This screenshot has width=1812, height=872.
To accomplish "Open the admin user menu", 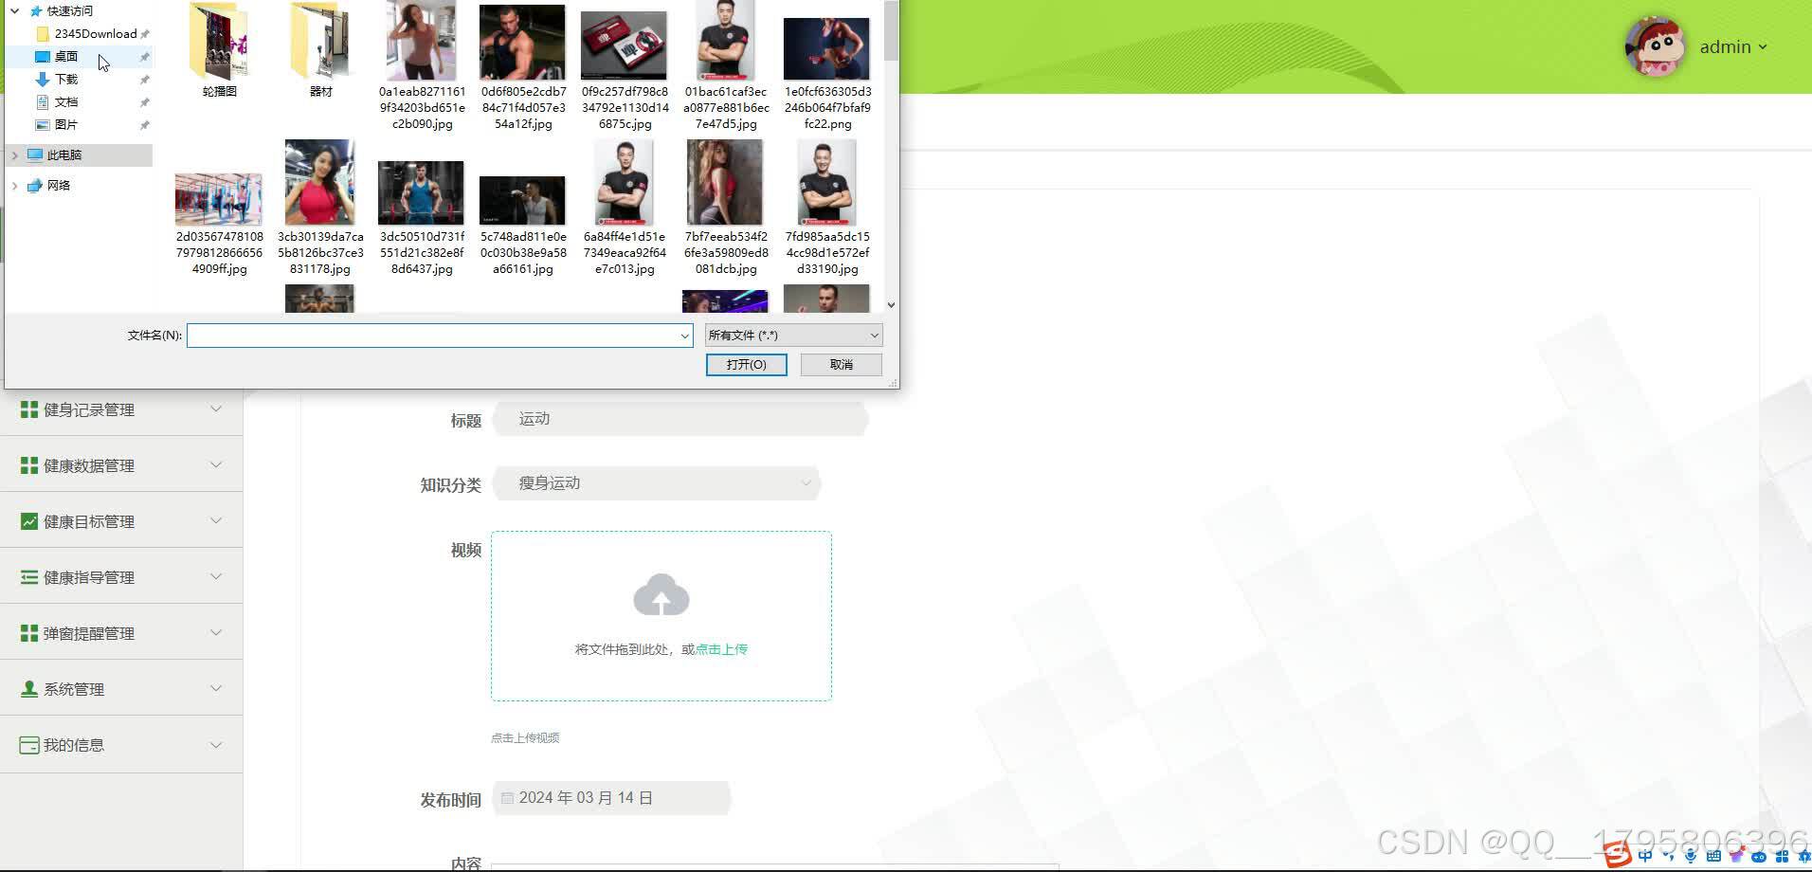I will pyautogui.click(x=1733, y=46).
